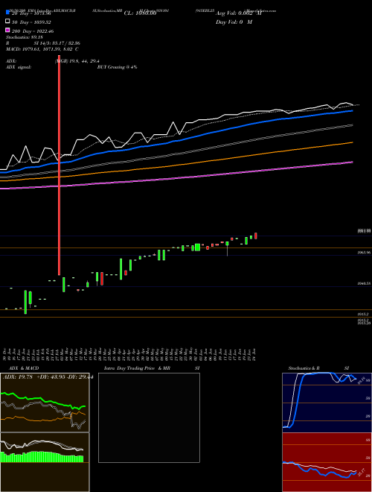Click the magenta 200 Day legend swatch

(7, 31)
